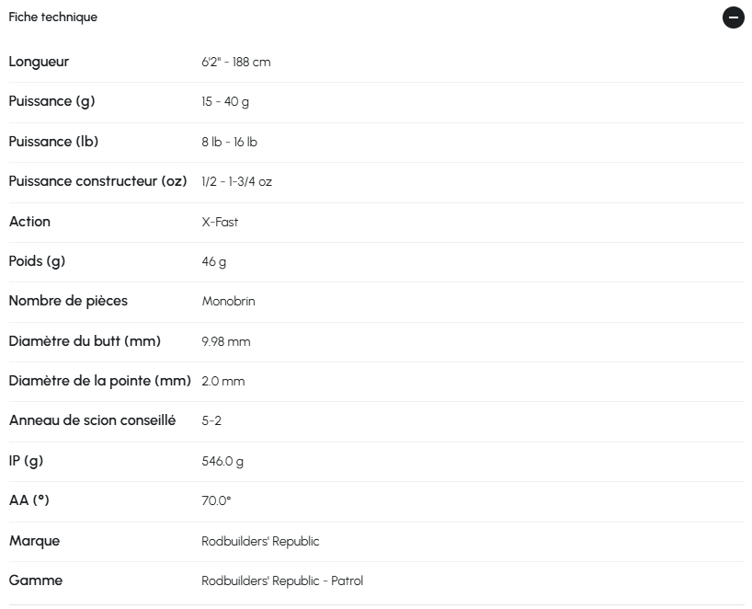
Task: Click the 70.0° AA value
Action: 216,501
